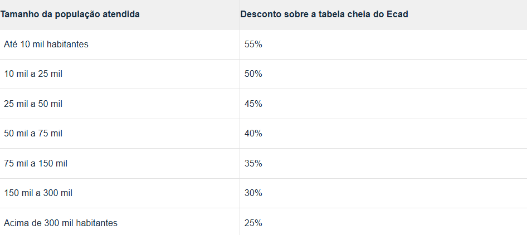The image size is (527, 235).
Task: Select the 'Acima de 300 mil habitantes' cell
Action: [61, 223]
